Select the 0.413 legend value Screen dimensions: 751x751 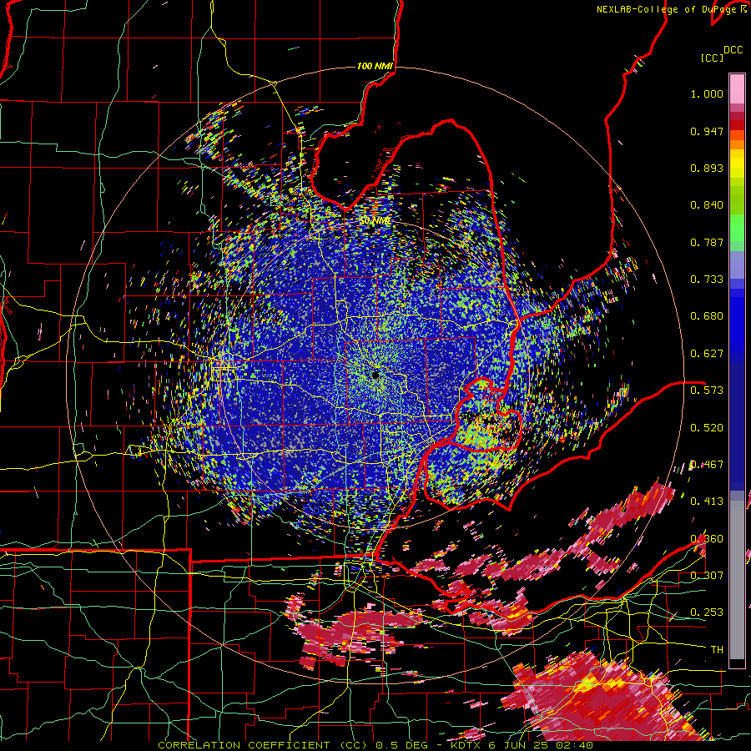tap(707, 502)
